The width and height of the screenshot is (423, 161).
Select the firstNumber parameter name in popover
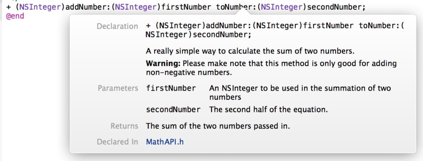(171, 88)
